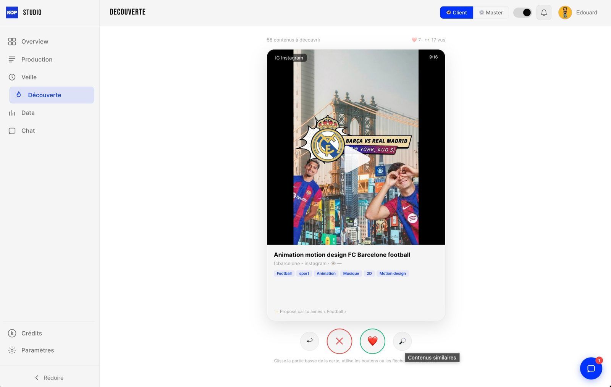Click the DECOUVERTE page heading
Image resolution: width=611 pixels, height=387 pixels.
(x=128, y=12)
